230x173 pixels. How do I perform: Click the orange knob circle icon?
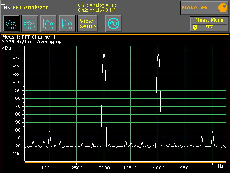[223, 8]
